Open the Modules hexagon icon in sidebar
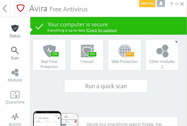 pyautogui.click(x=15, y=72)
